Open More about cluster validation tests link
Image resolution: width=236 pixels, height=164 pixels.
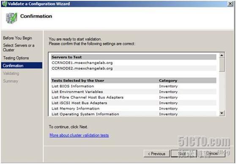coord(79,135)
